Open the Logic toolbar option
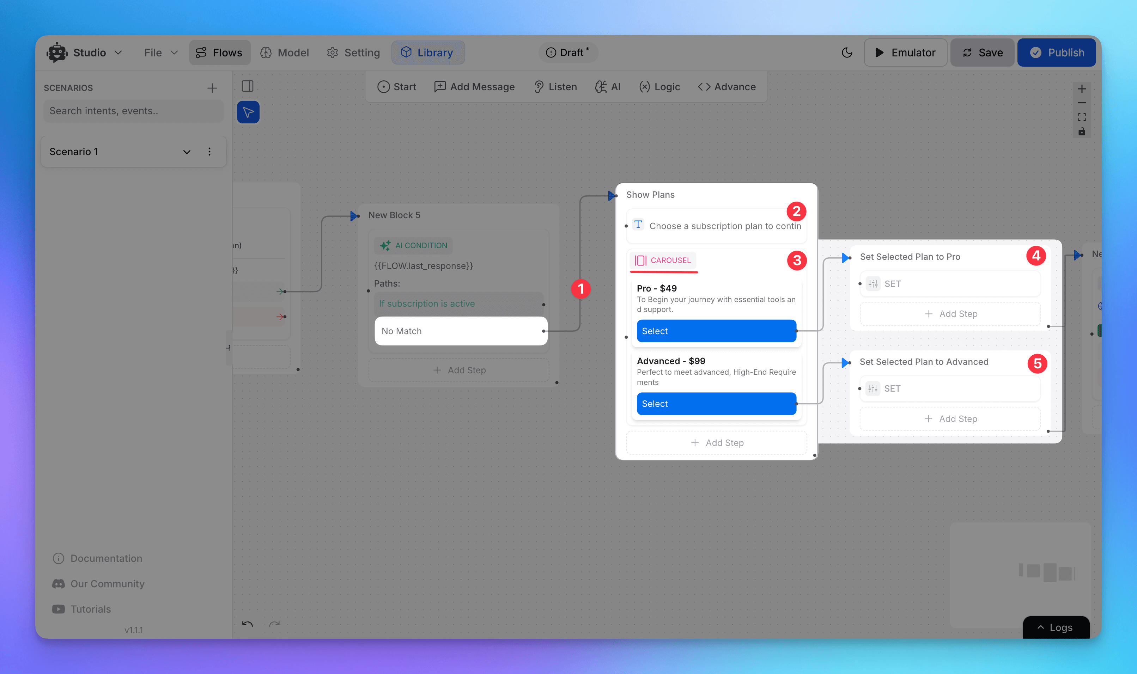The height and width of the screenshot is (674, 1137). click(659, 87)
